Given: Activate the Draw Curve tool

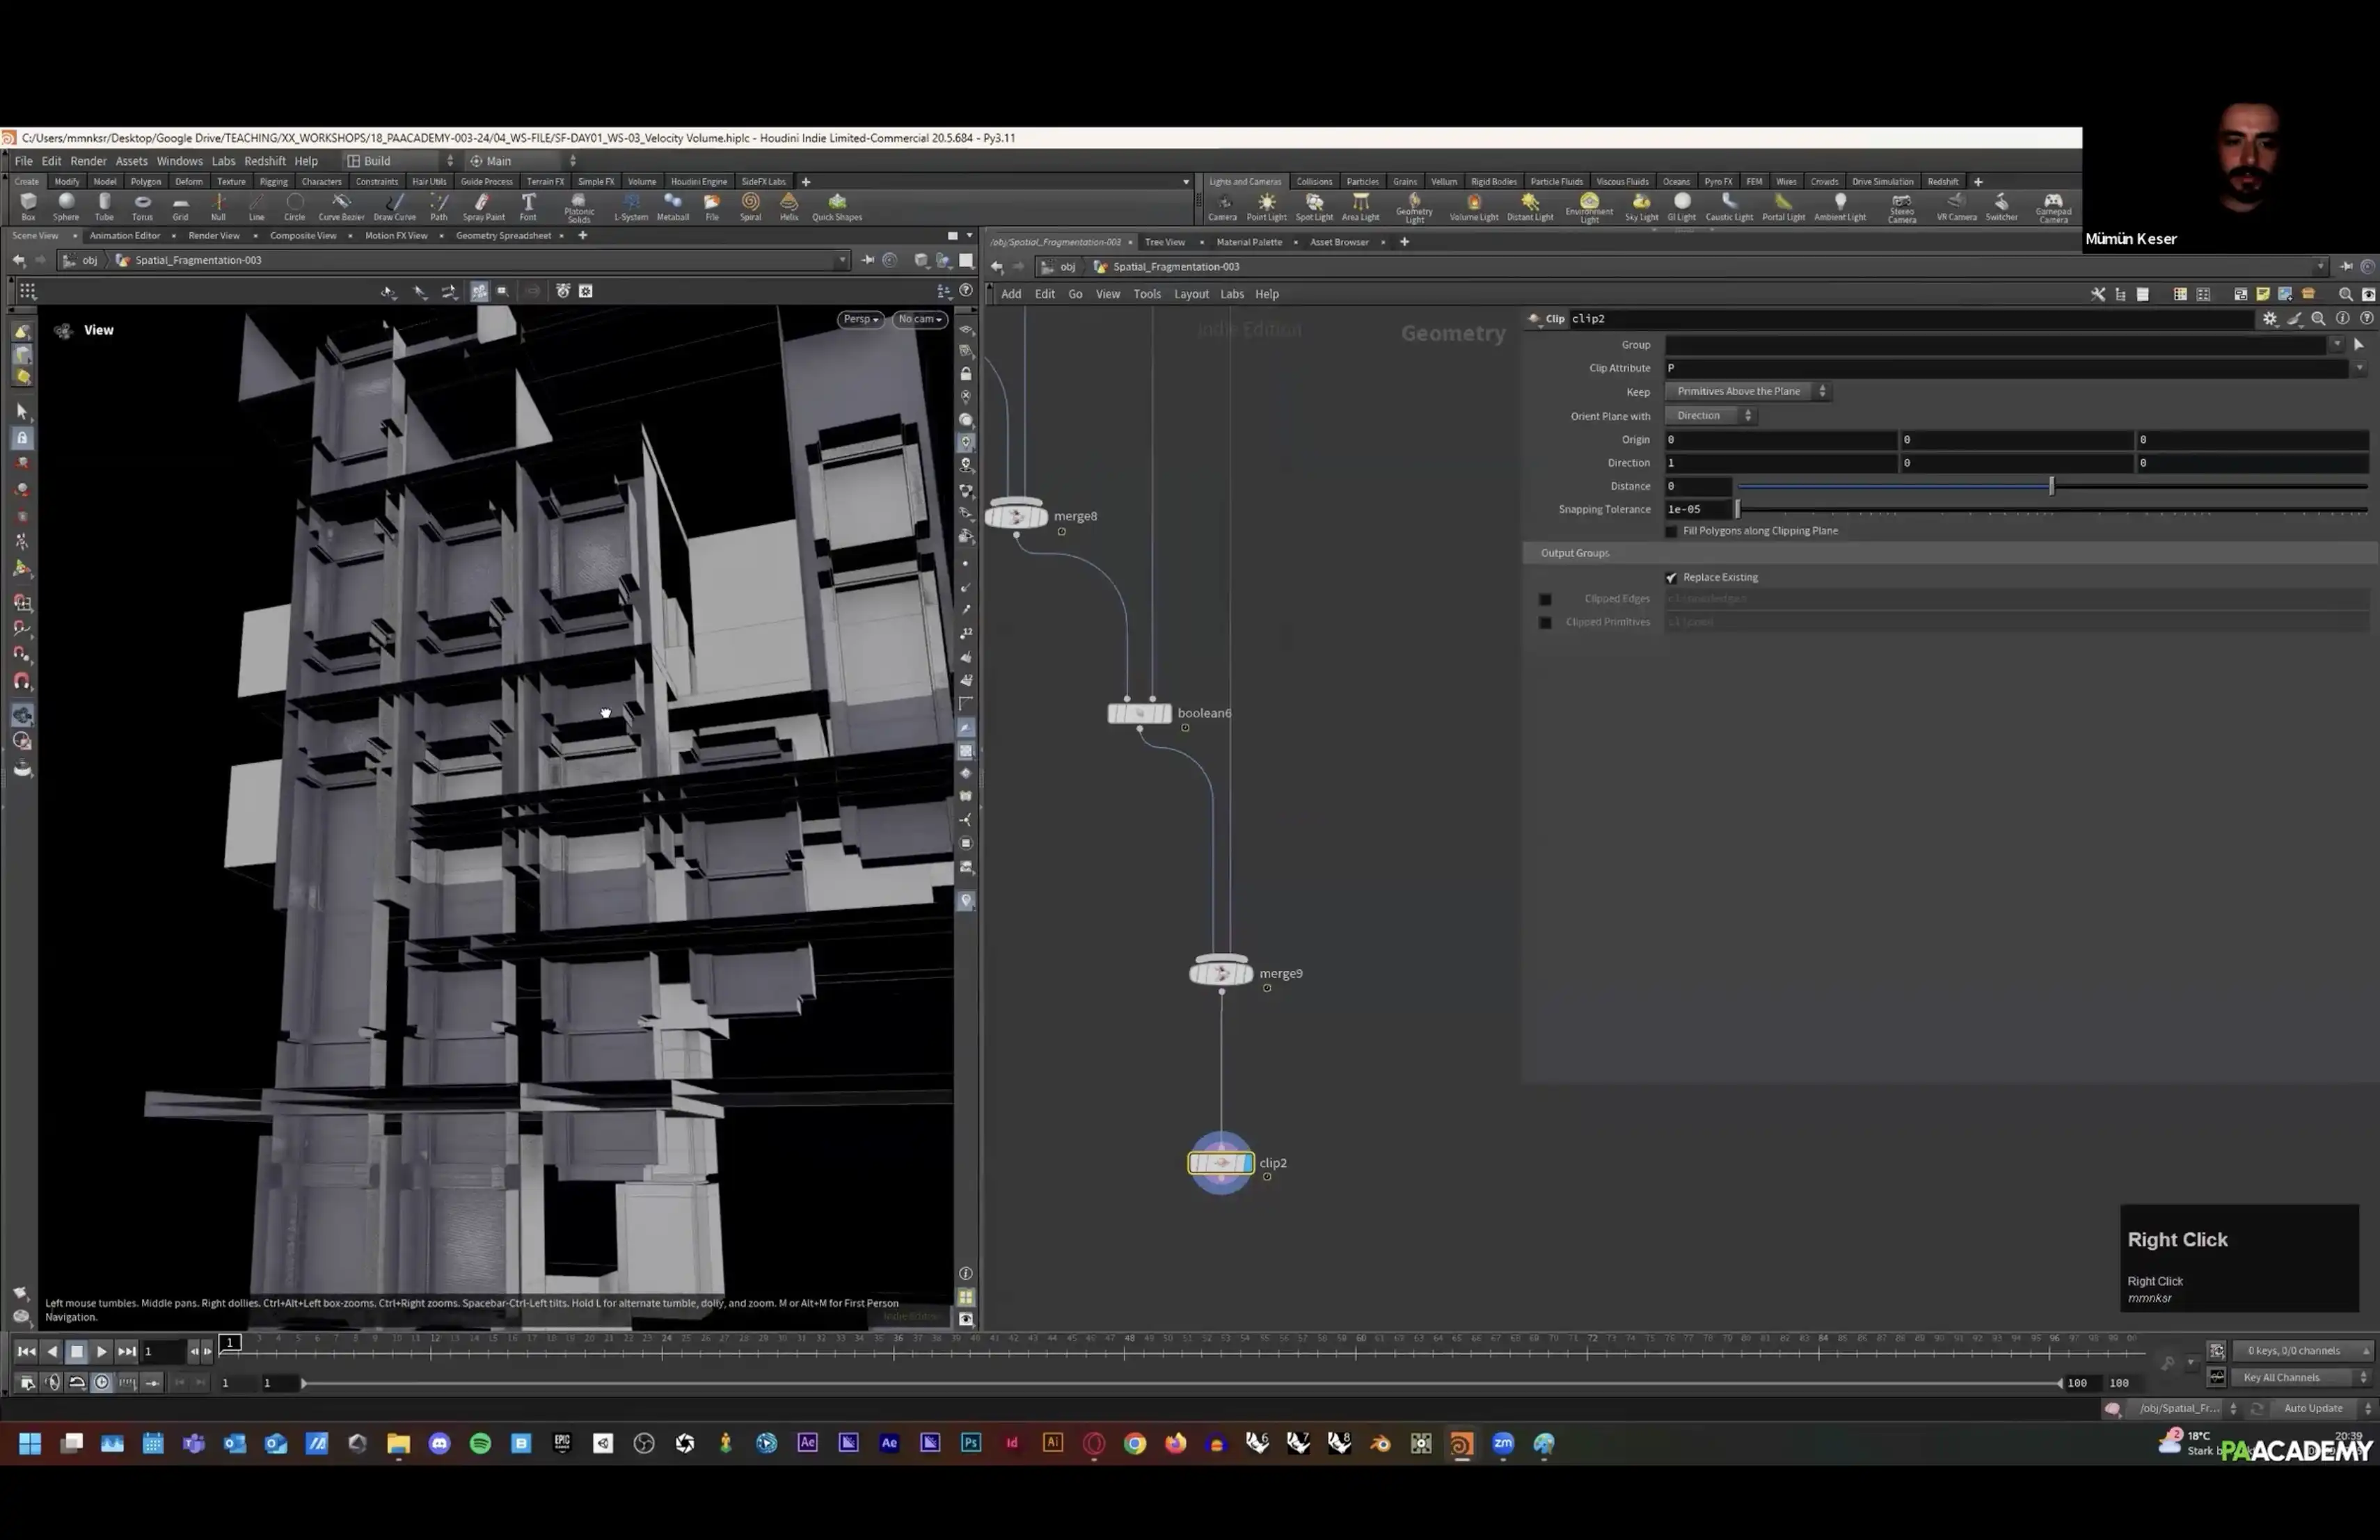Looking at the screenshot, I should coord(394,206).
